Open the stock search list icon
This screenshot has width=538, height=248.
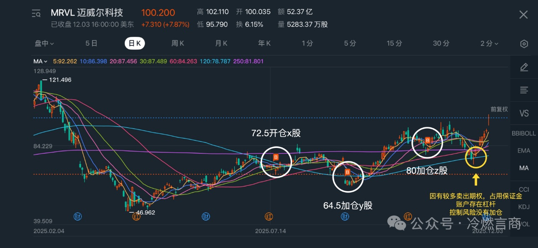(36, 14)
